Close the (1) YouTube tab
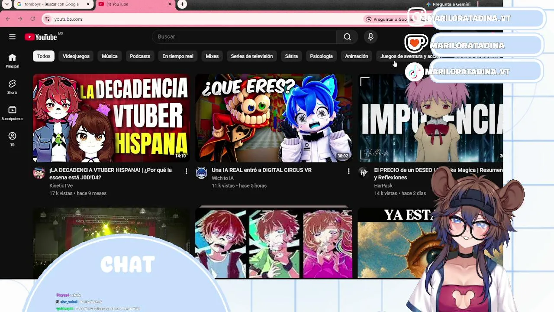Image resolution: width=554 pixels, height=312 pixels. tap(170, 4)
